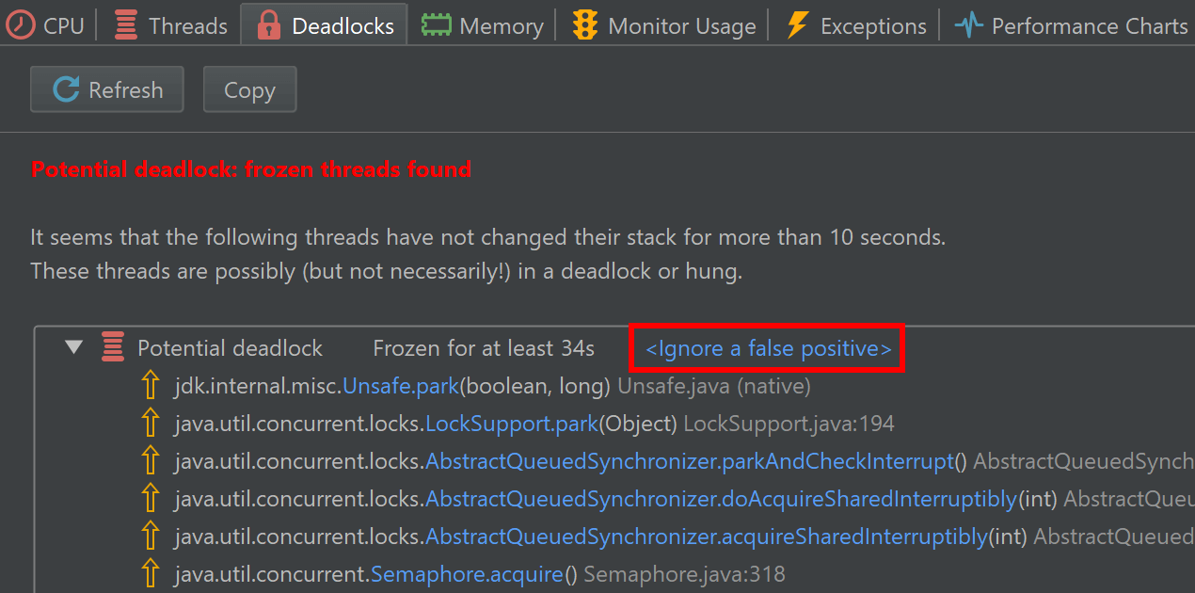This screenshot has height=593, width=1195.
Task: Click the Refresh button
Action: pos(106,89)
